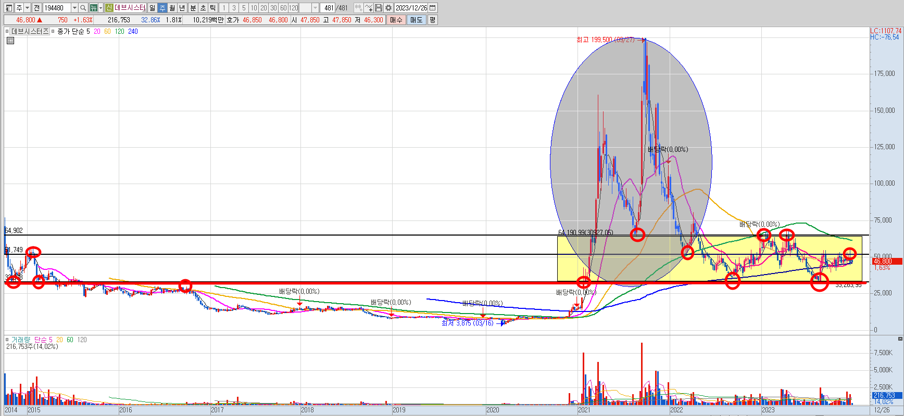The height and width of the screenshot is (416, 904).
Task: Click the 매수 buy button
Action: pyautogui.click(x=396, y=20)
